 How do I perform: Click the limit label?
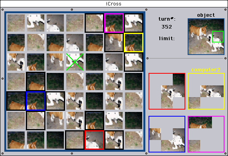[166, 39]
